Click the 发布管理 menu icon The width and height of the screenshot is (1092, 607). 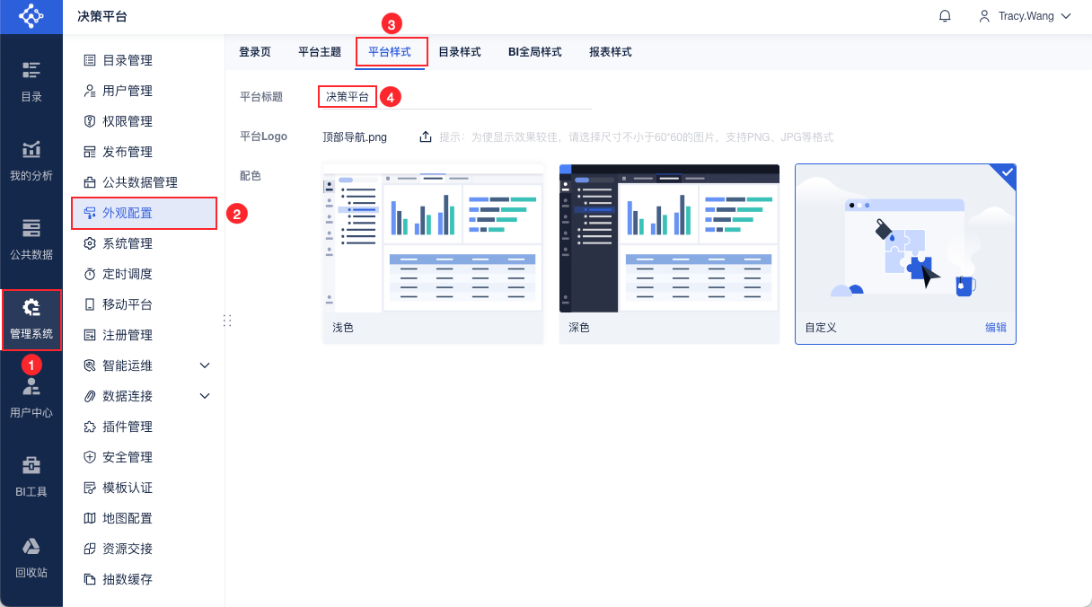tap(89, 152)
